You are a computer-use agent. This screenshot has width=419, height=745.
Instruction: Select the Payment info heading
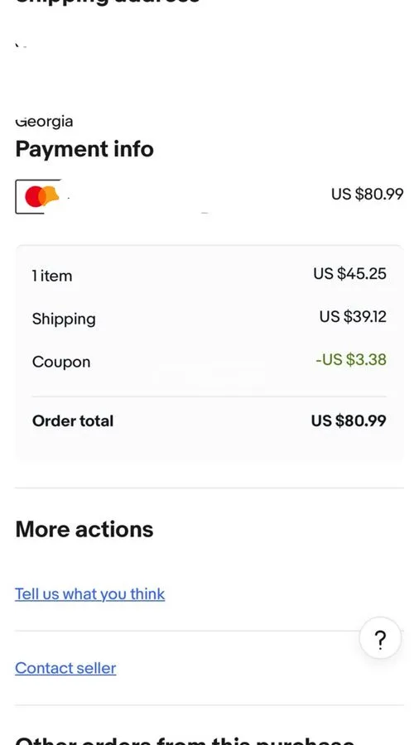[x=84, y=149]
